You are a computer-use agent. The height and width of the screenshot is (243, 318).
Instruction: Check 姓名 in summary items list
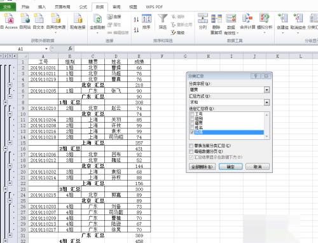(192, 128)
